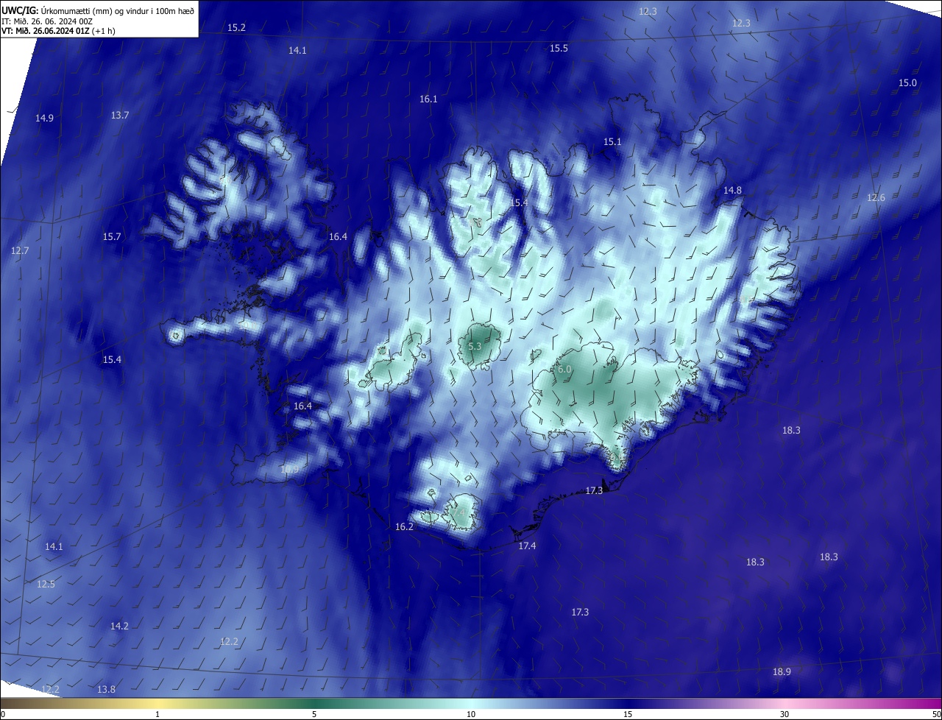The image size is (942, 720).
Task: Click the color scale tick labeled 1
Action: pyautogui.click(x=158, y=714)
